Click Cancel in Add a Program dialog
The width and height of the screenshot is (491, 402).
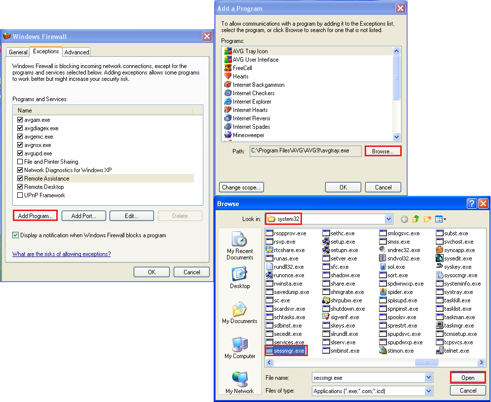coord(383,187)
